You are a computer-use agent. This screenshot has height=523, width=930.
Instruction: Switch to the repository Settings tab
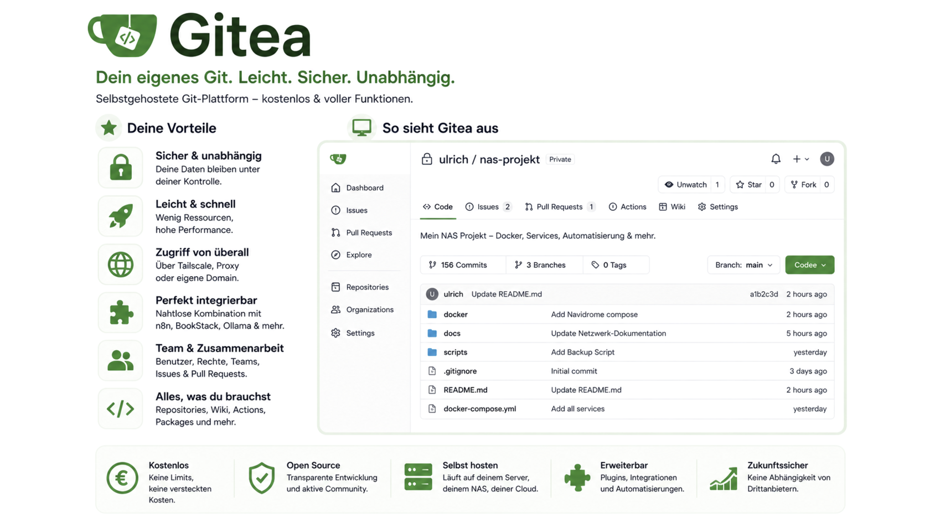tap(718, 207)
